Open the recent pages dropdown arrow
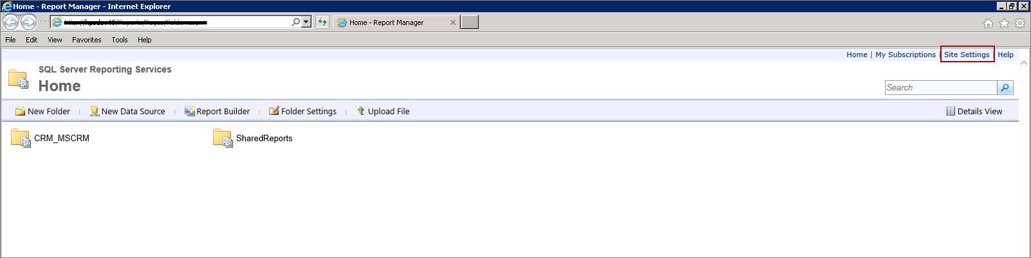Screen dimensions: 1031x258 42,22
